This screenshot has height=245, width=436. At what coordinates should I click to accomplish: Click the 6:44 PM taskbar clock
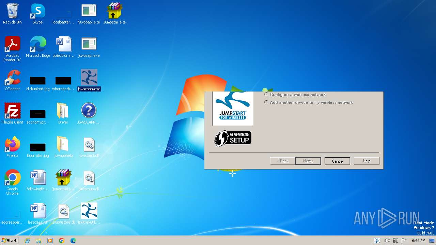418,241
